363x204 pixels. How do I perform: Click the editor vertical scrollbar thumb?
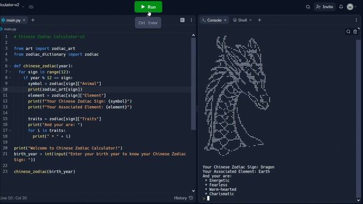coord(193,84)
